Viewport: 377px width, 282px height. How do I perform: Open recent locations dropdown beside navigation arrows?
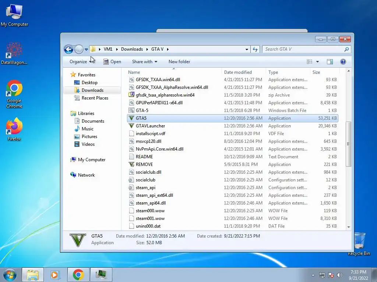[86, 50]
